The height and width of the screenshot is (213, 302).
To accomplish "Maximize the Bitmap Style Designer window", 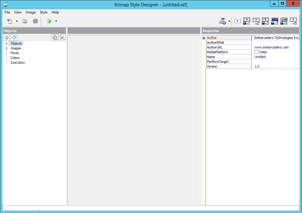I will tap(282, 4).
